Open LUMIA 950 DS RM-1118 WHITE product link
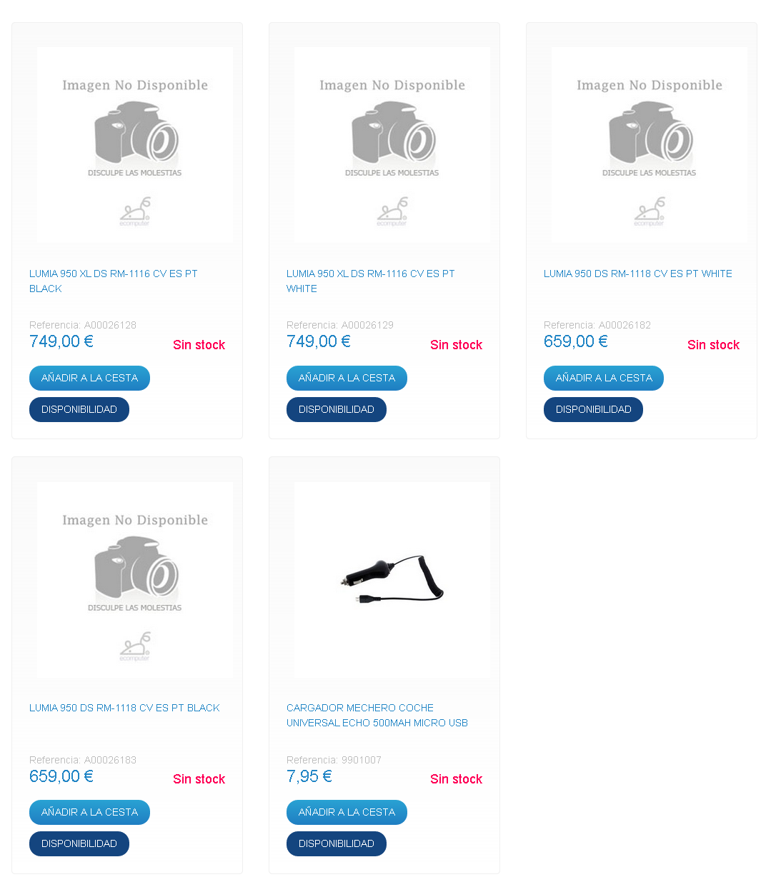781x892 pixels. (637, 274)
